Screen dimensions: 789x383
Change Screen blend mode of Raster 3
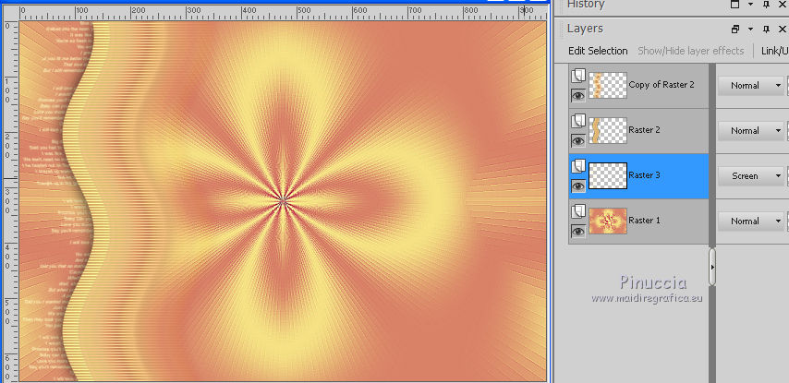[x=751, y=176]
